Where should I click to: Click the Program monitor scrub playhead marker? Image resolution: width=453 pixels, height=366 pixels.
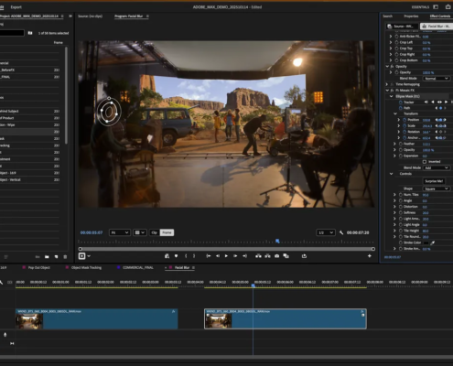(x=277, y=241)
